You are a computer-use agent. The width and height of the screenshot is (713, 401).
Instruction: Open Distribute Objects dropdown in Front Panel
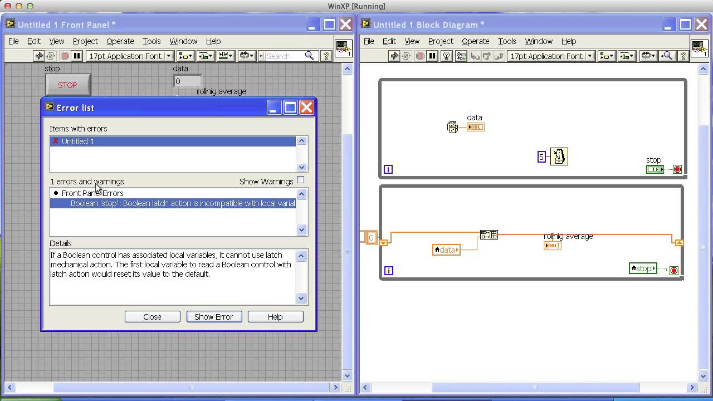pyautogui.click(x=206, y=56)
